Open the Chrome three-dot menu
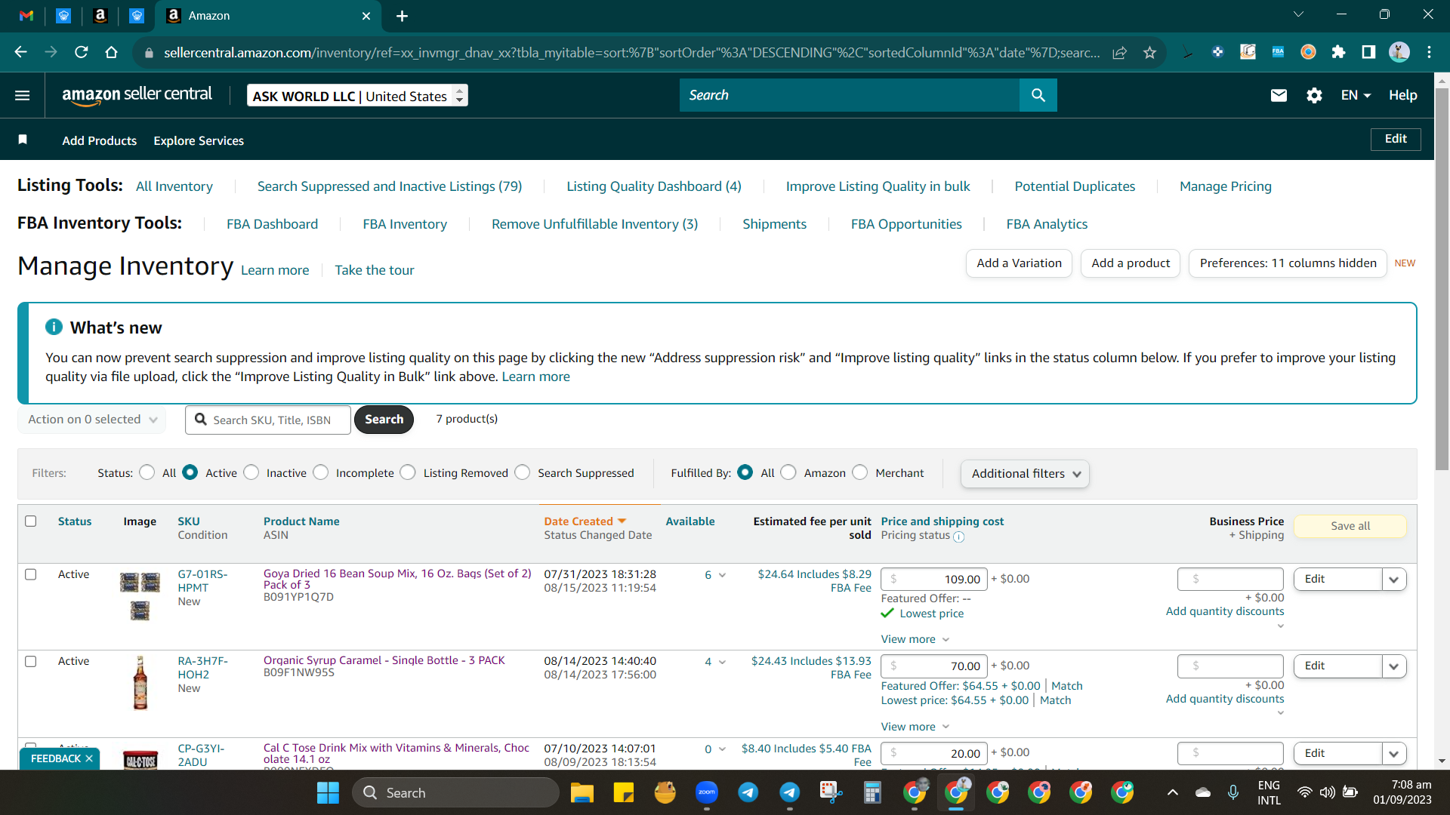This screenshot has width=1450, height=815. pyautogui.click(x=1429, y=52)
